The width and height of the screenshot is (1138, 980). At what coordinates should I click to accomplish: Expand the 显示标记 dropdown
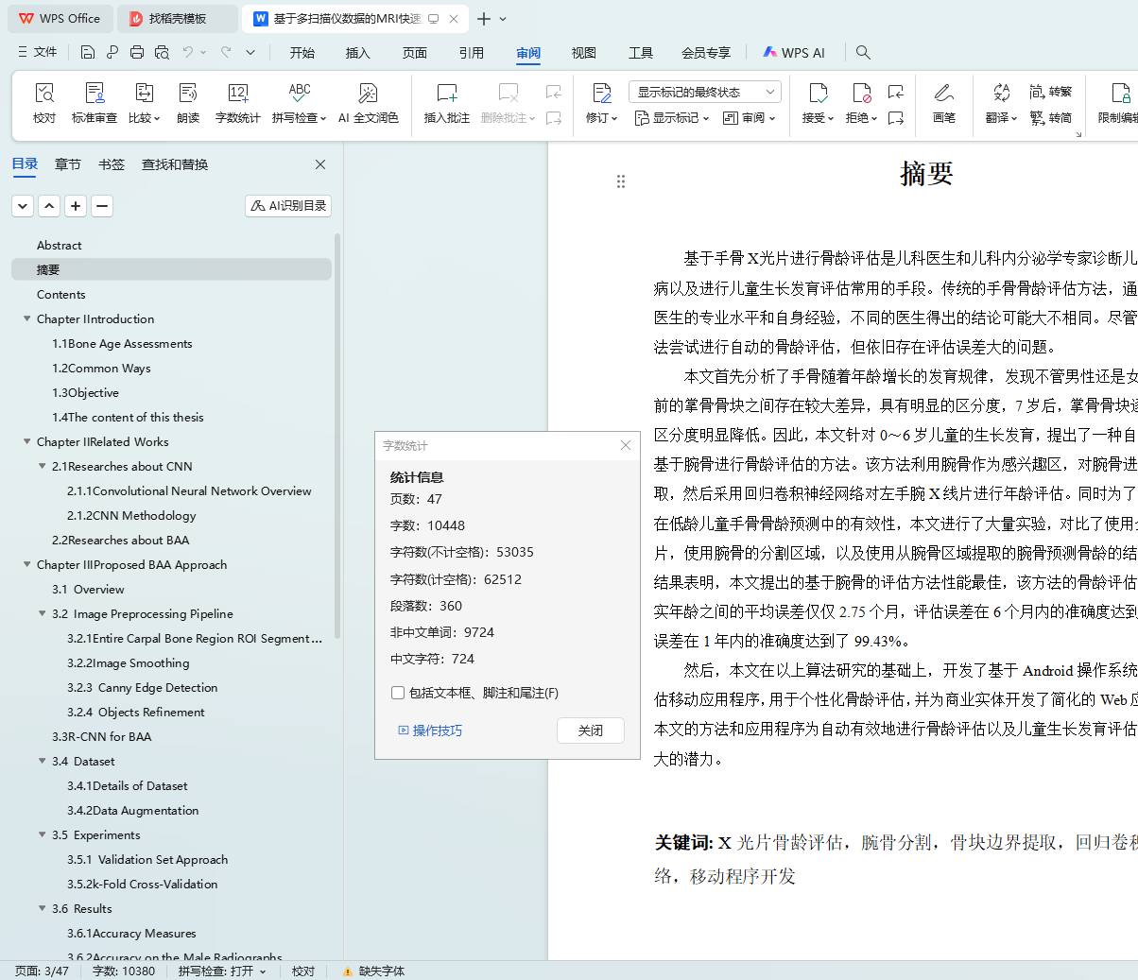[671, 118]
